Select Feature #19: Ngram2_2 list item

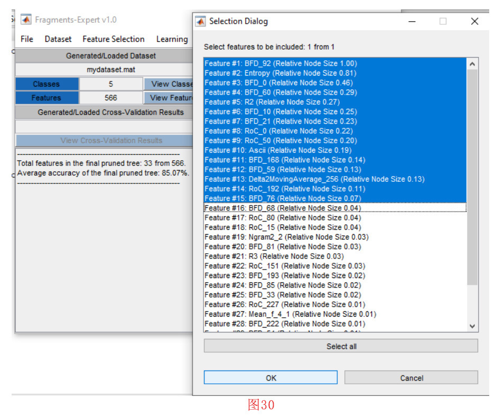pyautogui.click(x=286, y=237)
